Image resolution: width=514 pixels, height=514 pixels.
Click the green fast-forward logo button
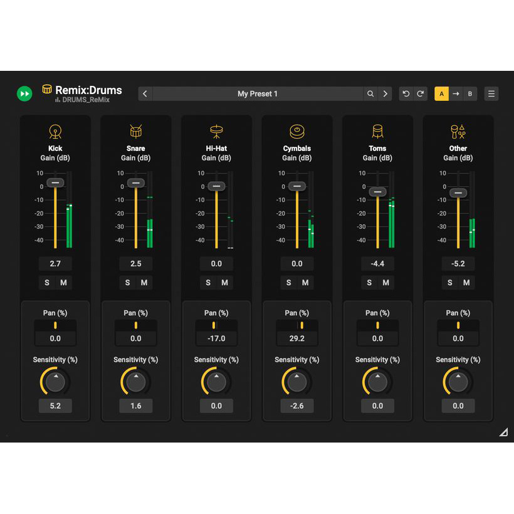click(x=24, y=94)
